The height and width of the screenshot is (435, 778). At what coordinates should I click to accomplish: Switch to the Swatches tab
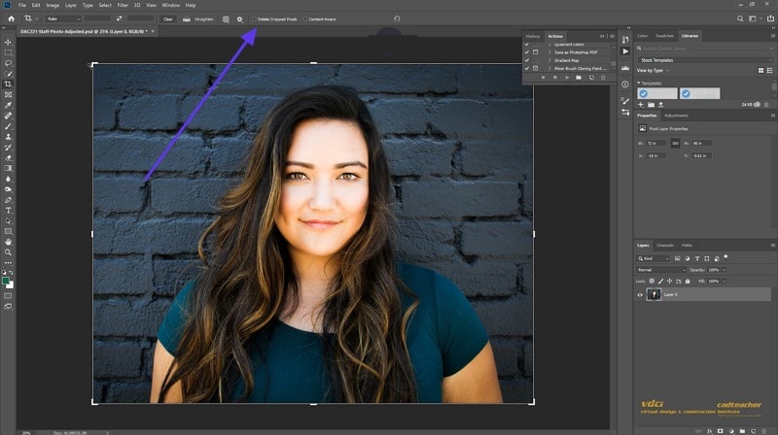[665, 36]
